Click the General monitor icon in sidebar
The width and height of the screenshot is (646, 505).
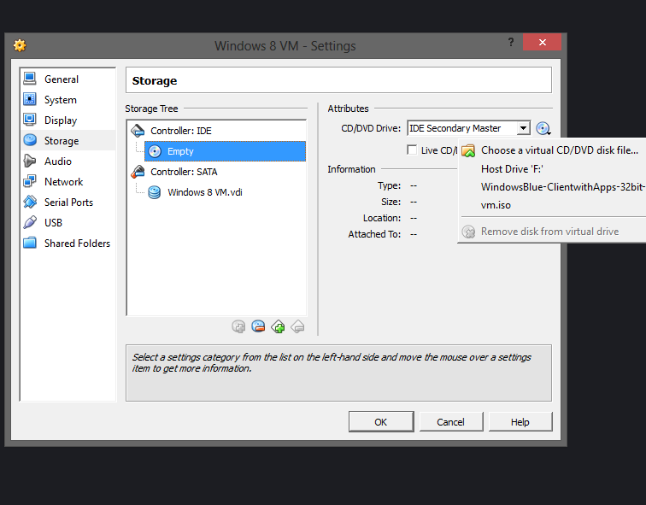pos(30,79)
